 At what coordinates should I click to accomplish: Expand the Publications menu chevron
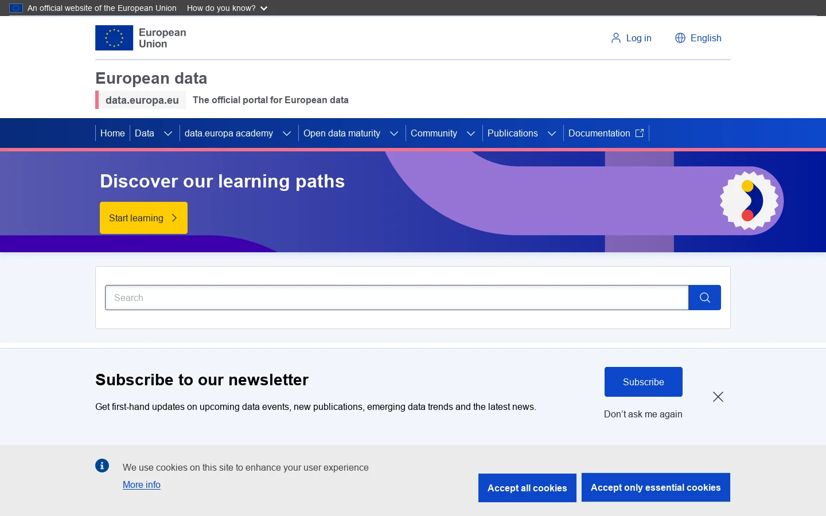(552, 134)
